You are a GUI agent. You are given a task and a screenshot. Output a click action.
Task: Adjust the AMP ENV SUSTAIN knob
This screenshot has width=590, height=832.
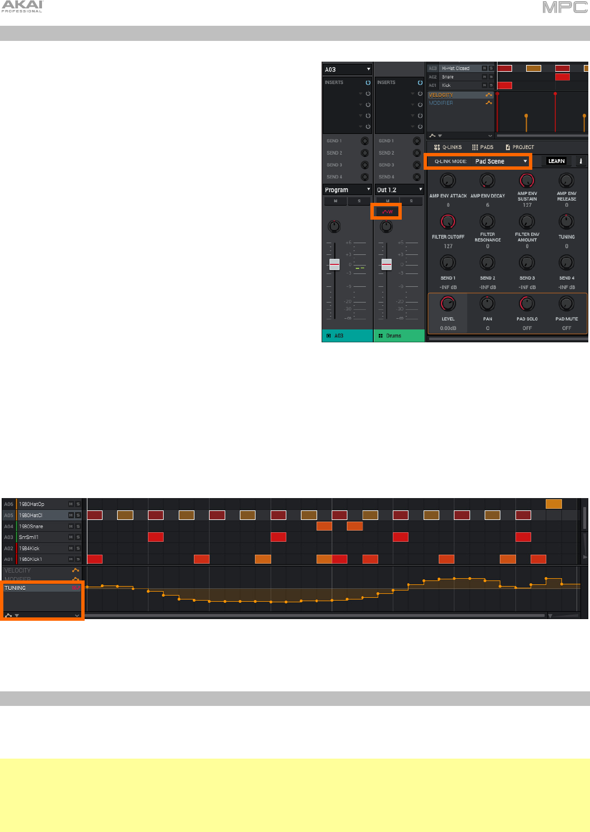(527, 180)
